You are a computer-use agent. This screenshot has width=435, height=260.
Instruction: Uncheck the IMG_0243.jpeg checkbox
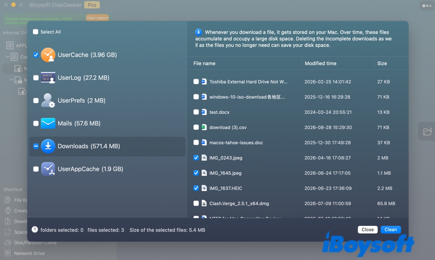coord(196,158)
